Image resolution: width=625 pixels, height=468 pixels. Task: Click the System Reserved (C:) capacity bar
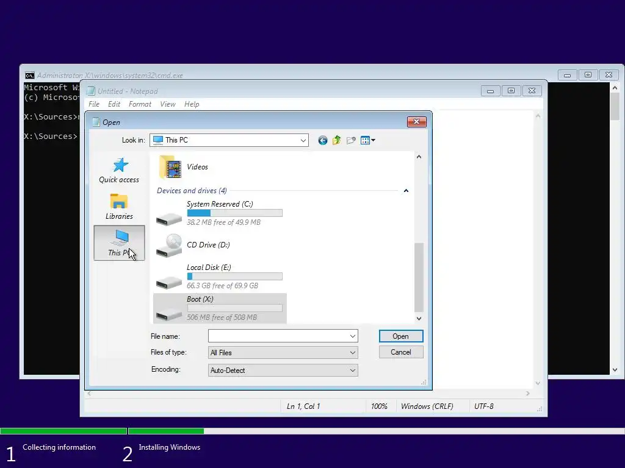[x=235, y=213]
